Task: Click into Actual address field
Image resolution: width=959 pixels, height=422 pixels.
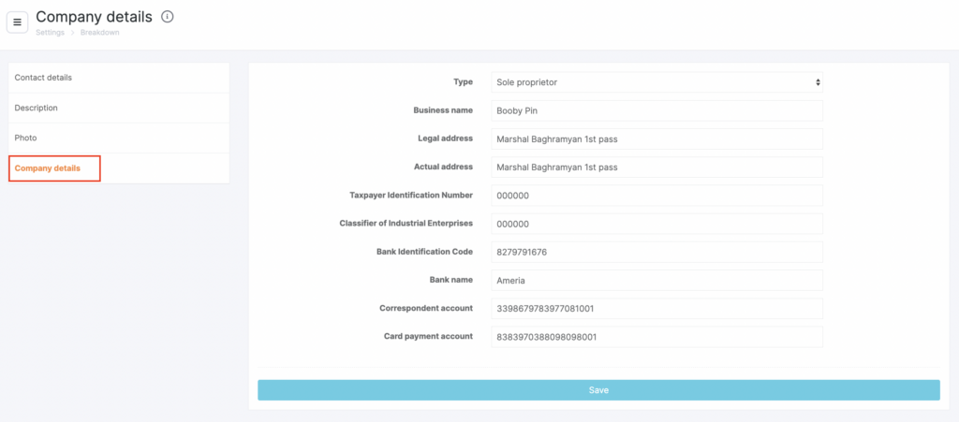Action: point(657,167)
